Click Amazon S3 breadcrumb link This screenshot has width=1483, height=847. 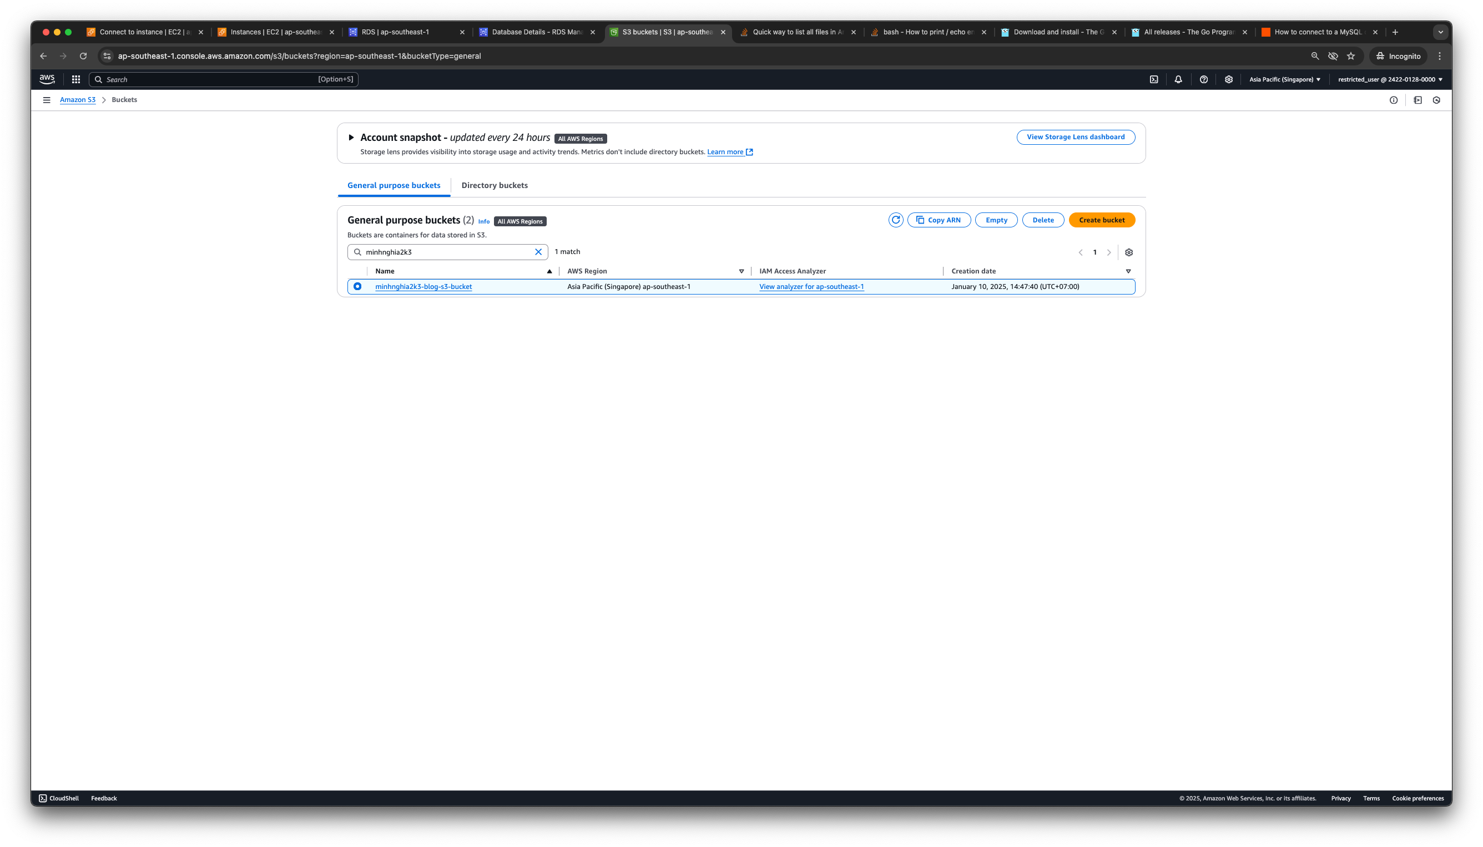point(77,100)
